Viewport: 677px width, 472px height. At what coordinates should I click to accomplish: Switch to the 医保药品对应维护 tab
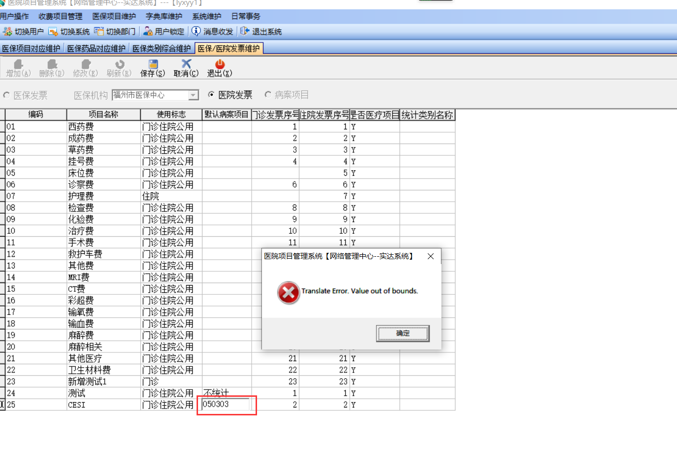[96, 48]
